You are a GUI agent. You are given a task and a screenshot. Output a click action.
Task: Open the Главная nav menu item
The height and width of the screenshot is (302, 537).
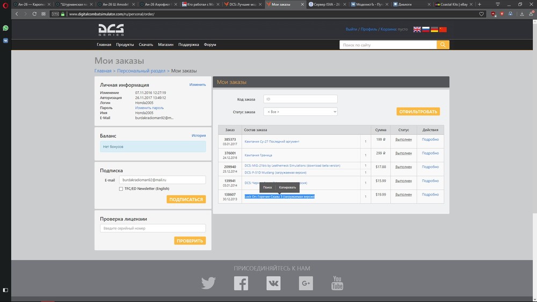tap(104, 45)
